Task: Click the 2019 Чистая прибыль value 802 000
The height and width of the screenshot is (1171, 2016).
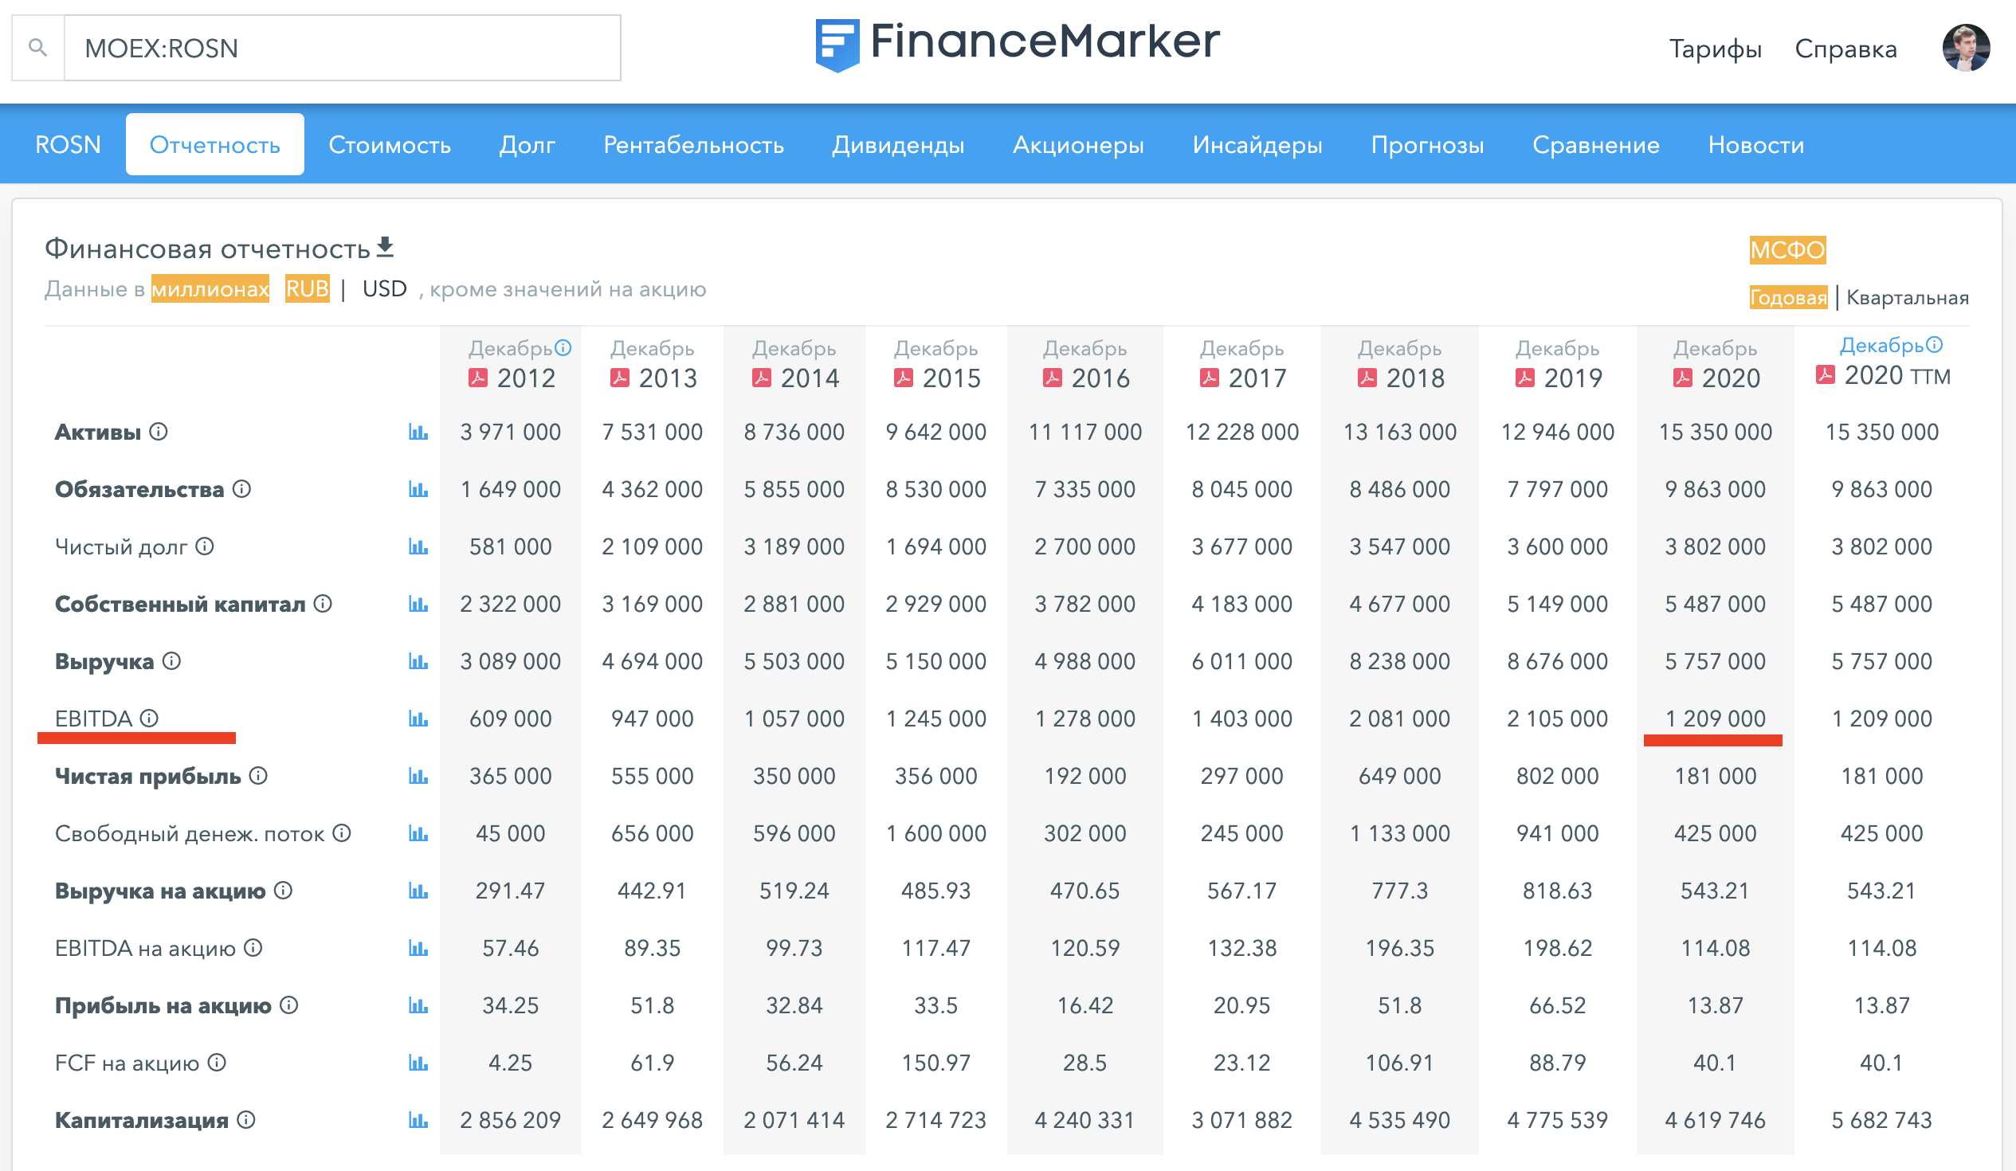Action: tap(1558, 776)
